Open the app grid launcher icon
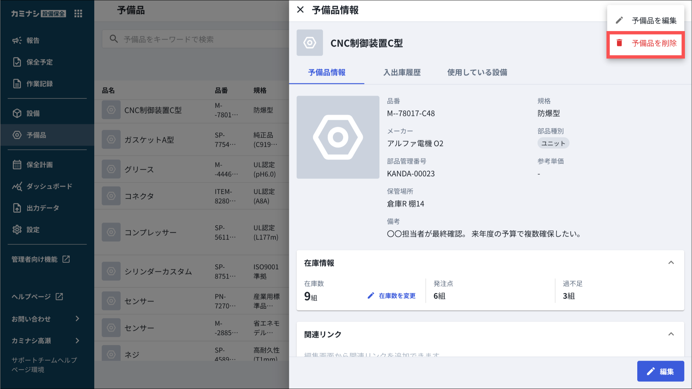The image size is (692, 389). point(78,14)
